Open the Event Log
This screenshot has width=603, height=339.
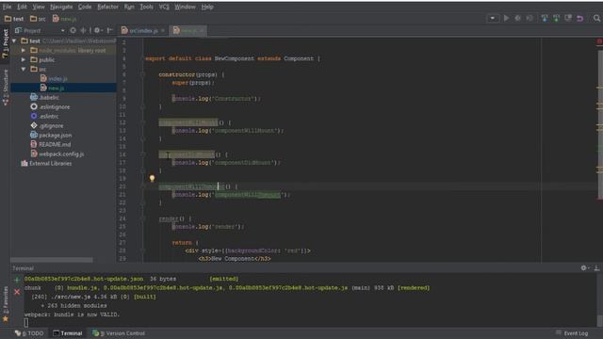pyautogui.click(x=572, y=333)
